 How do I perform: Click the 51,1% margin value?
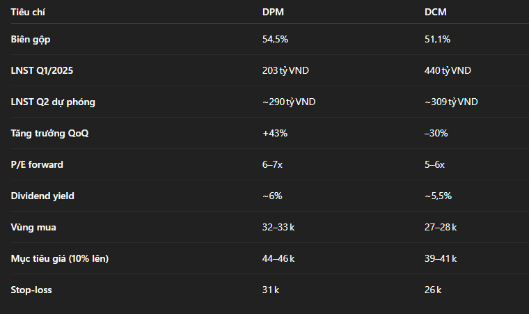(437, 40)
